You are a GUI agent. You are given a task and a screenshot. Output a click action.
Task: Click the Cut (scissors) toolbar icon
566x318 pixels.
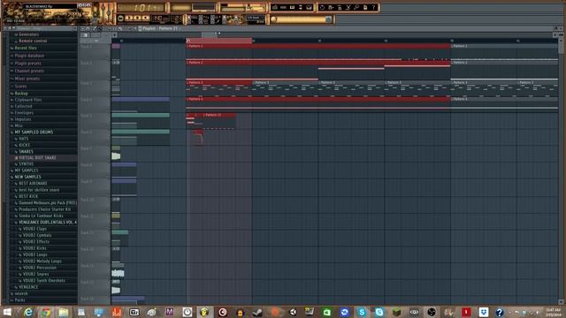tap(348, 7)
